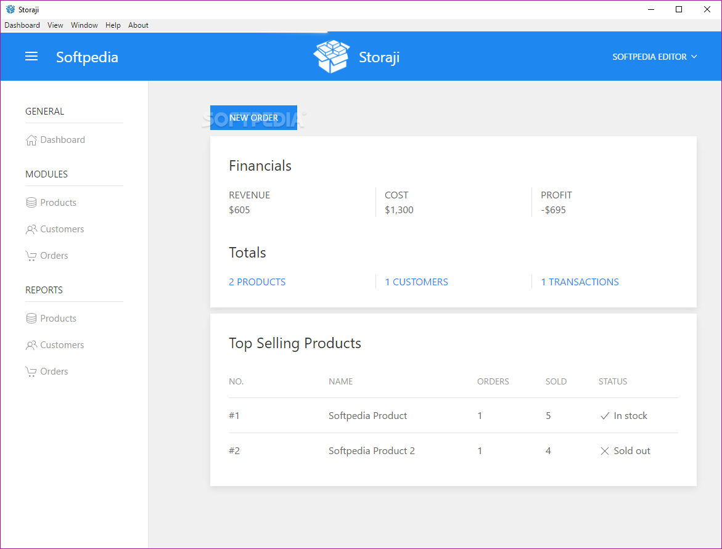Open Orders report in sidebar

coord(46,372)
